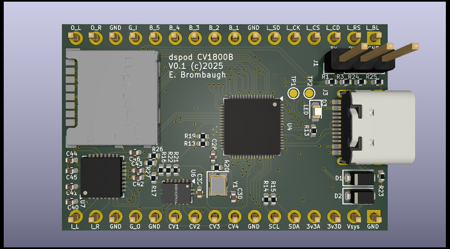
Task: Click the "CV3" pin label
Action: pos(214,226)
